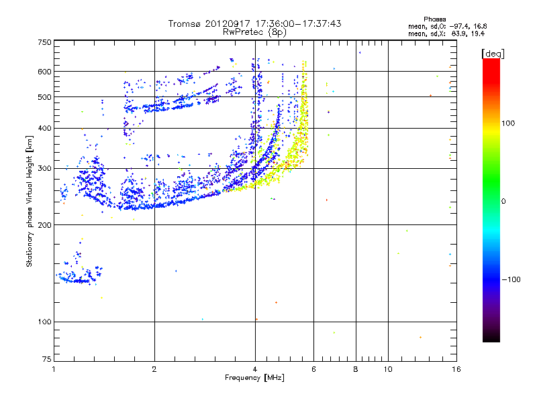Click the colorbar label '100'

tap(508, 123)
